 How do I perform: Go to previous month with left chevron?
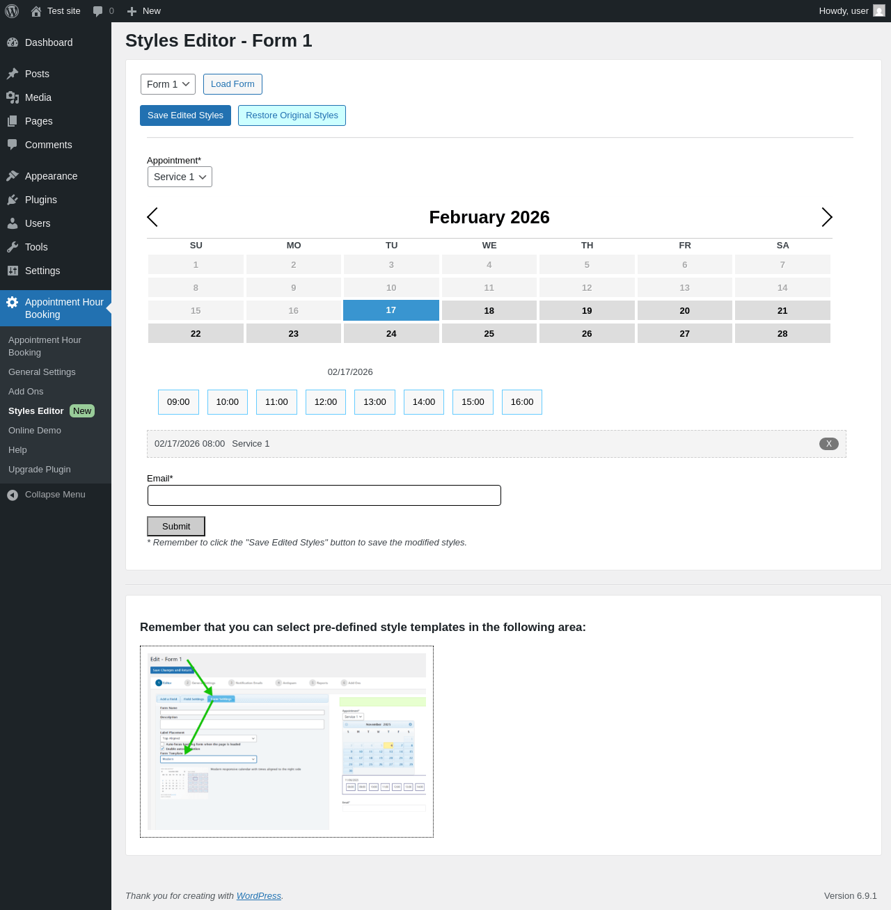point(152,217)
